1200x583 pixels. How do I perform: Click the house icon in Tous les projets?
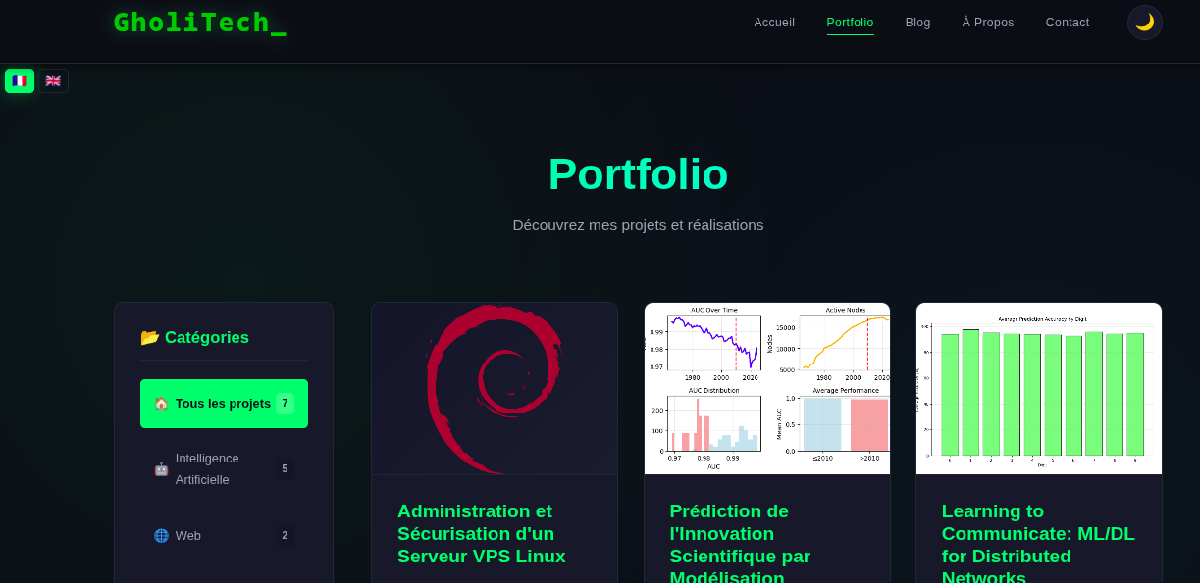tap(161, 404)
